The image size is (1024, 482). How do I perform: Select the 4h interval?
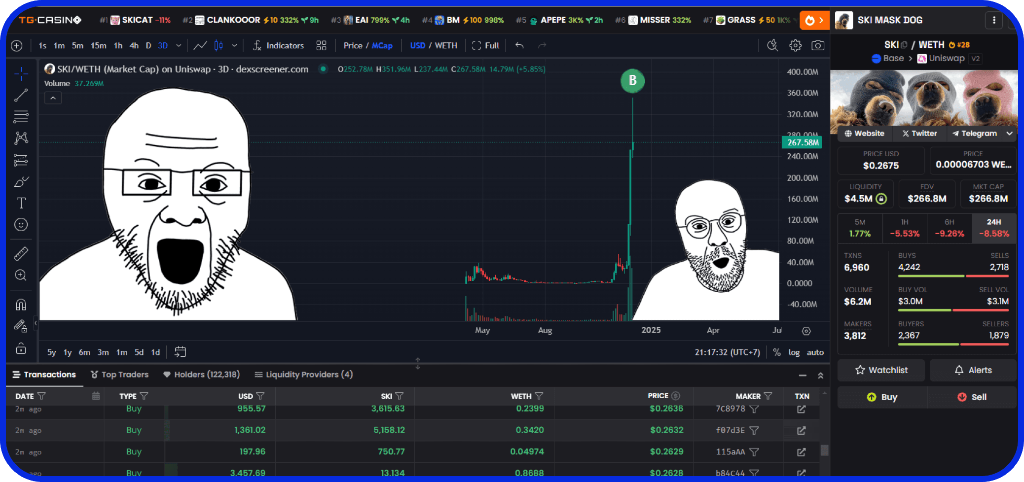tap(134, 46)
